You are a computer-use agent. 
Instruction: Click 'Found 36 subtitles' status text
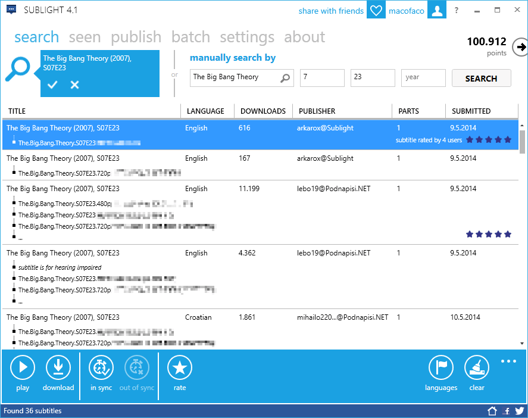[33, 411]
